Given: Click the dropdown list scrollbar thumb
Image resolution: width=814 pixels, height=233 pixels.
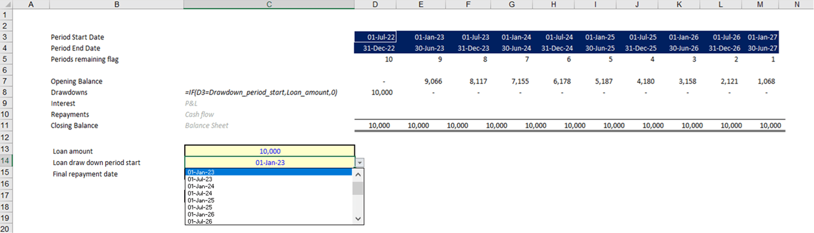Looking at the screenshot, I should click(358, 188).
